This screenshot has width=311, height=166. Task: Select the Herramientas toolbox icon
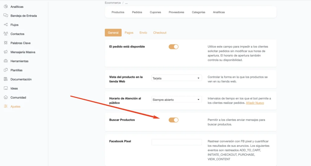click(6, 61)
